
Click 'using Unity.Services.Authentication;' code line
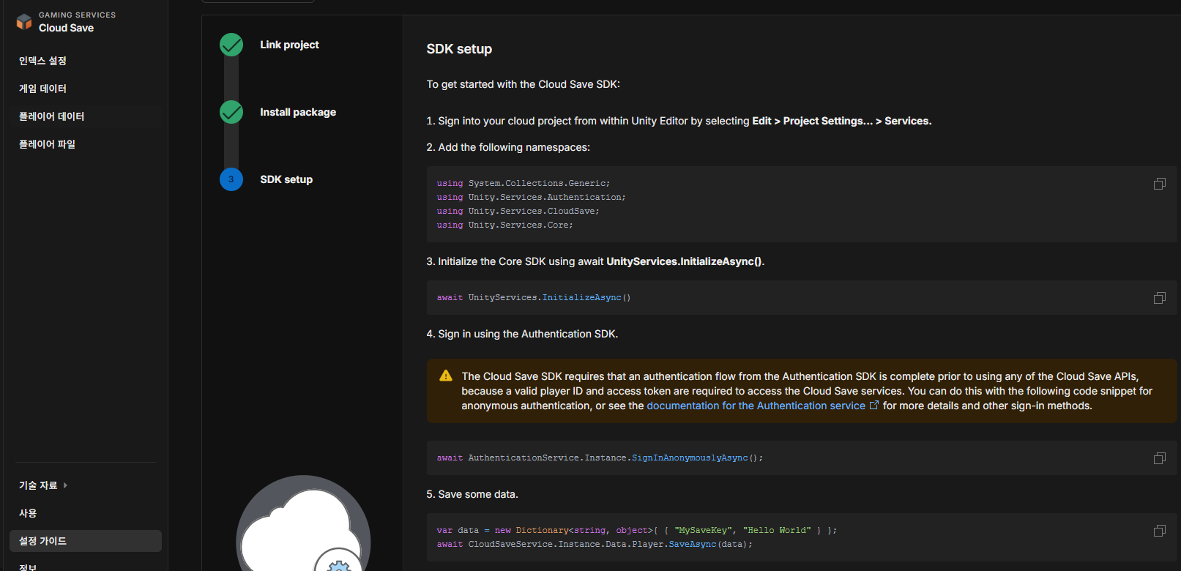coord(531,197)
